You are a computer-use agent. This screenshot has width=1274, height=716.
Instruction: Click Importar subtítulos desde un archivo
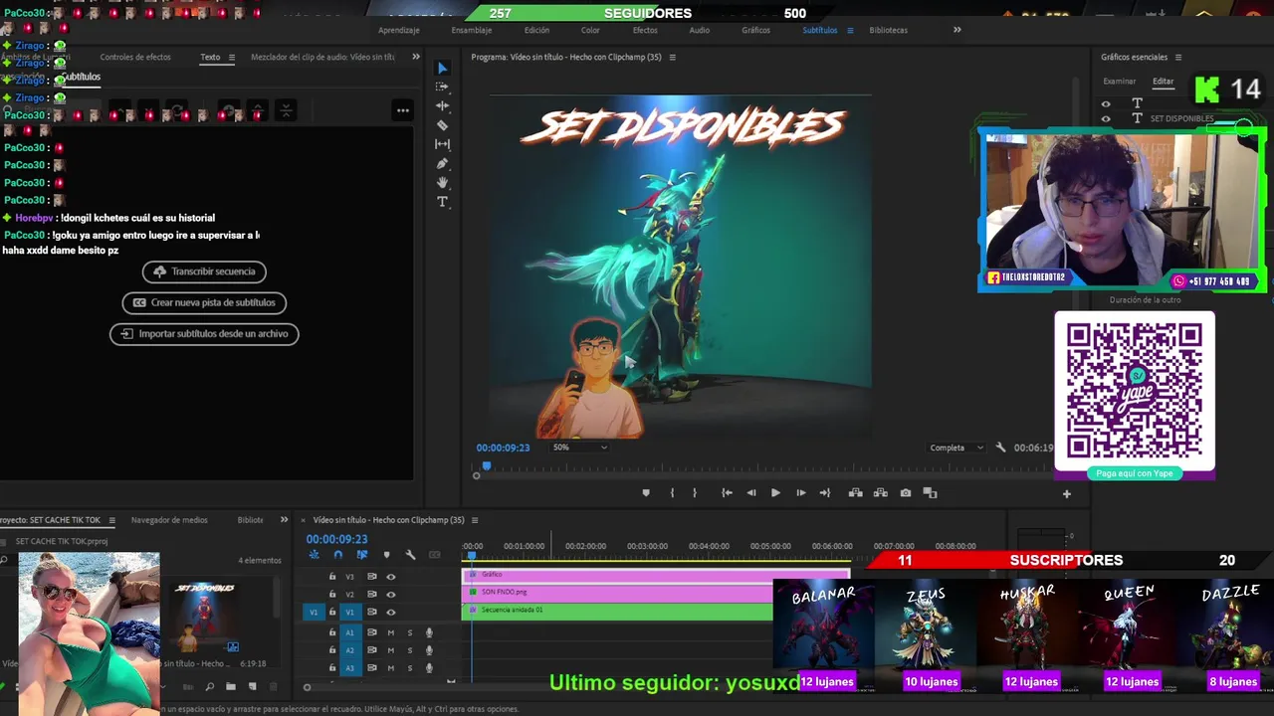(x=204, y=334)
